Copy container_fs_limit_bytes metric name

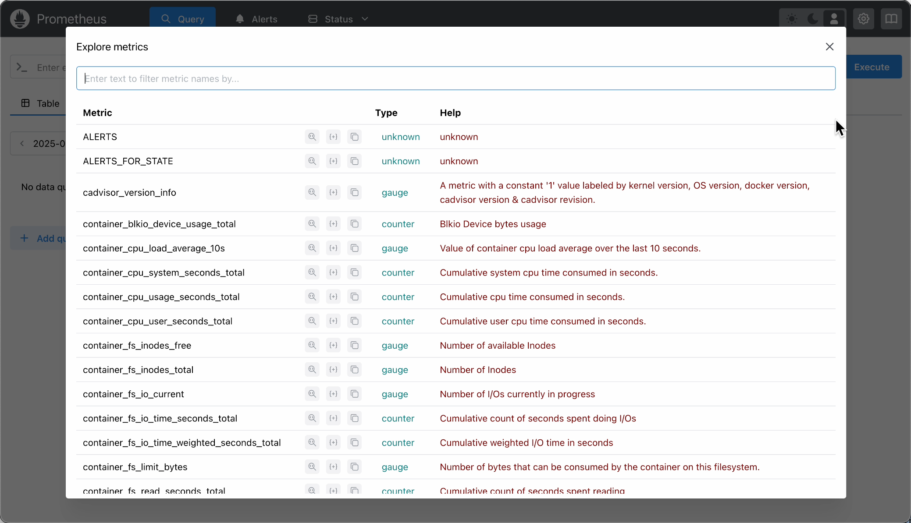click(x=354, y=467)
